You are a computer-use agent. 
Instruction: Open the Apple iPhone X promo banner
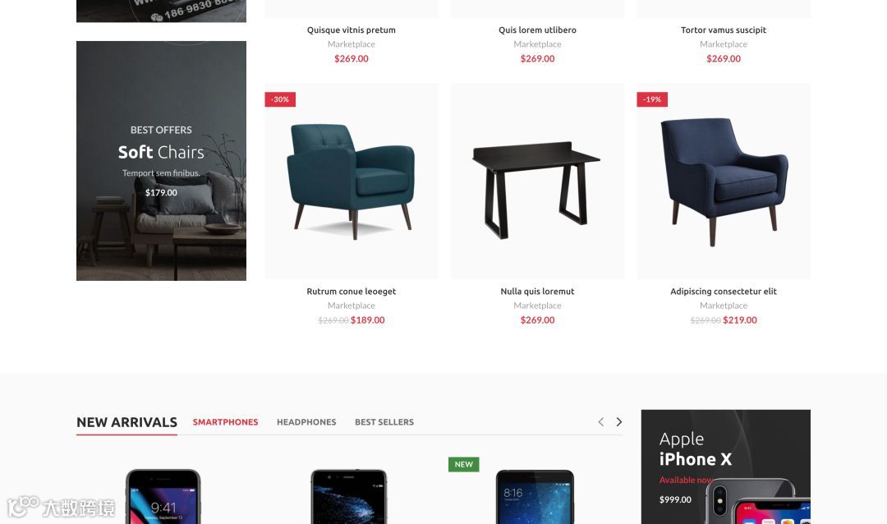point(726,467)
